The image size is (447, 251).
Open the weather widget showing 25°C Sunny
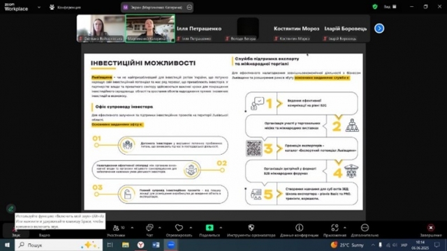[x=347, y=245]
